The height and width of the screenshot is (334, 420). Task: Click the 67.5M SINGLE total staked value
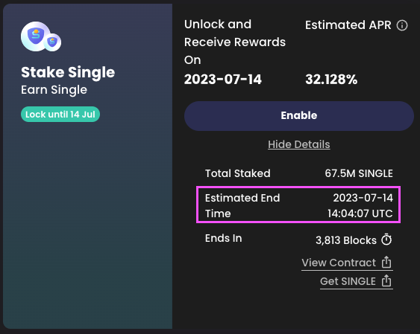click(359, 173)
